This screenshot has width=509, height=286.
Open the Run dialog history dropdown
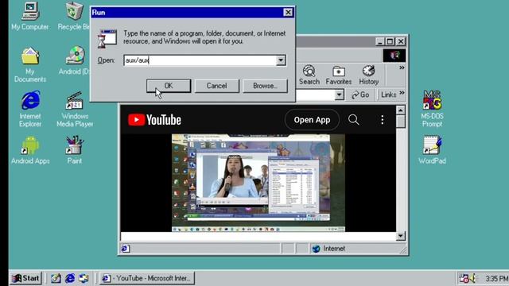(x=281, y=60)
